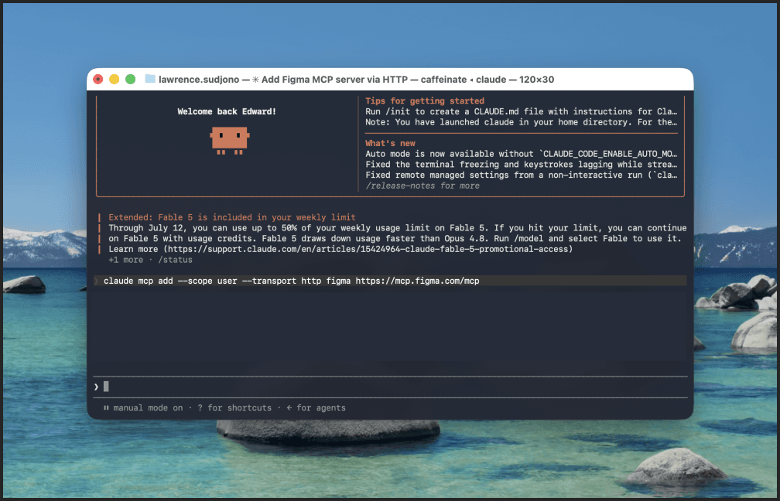780x501 pixels.
Task: Click the spinner asterisk in the window title
Action: tap(255, 80)
